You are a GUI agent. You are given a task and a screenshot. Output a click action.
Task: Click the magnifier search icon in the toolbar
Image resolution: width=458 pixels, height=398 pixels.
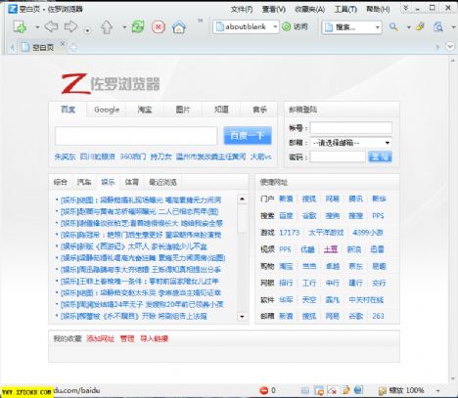click(393, 26)
